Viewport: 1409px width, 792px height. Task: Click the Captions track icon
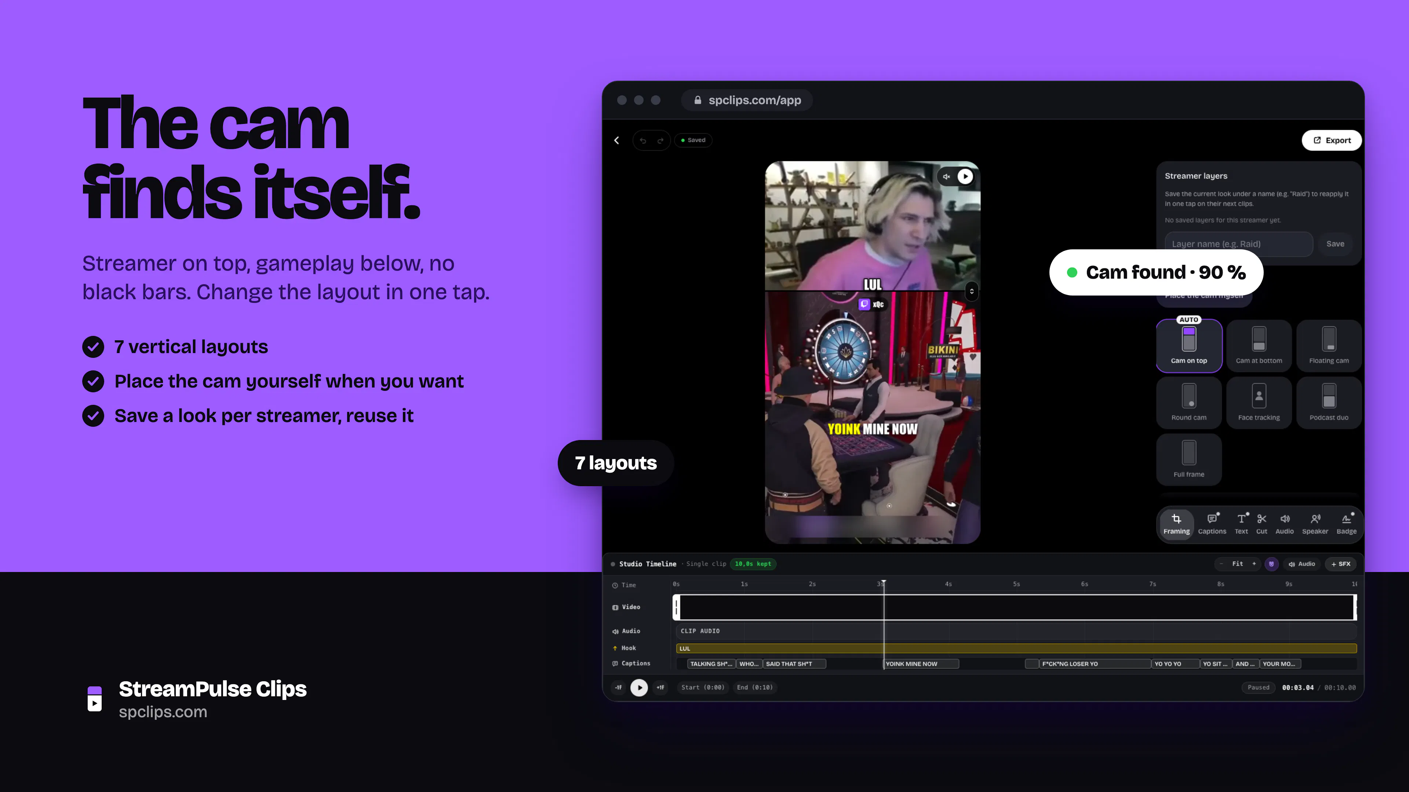point(615,664)
